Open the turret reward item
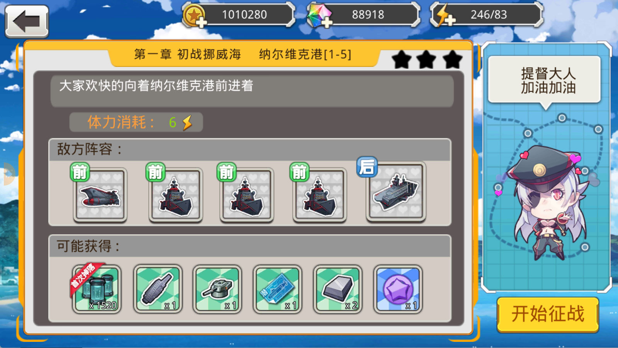 click(217, 289)
